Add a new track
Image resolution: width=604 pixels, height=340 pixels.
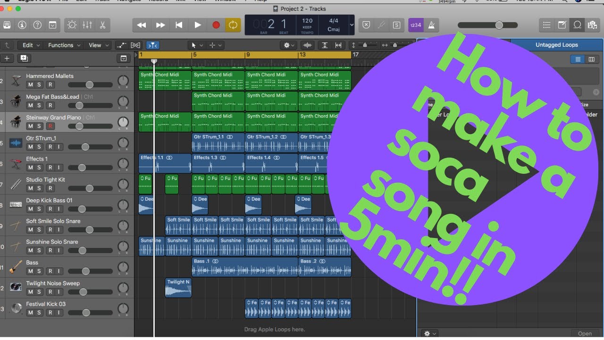7,59
